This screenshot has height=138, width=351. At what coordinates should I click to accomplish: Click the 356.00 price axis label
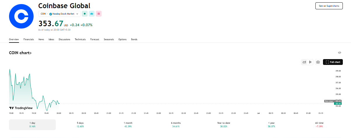tap(338, 88)
